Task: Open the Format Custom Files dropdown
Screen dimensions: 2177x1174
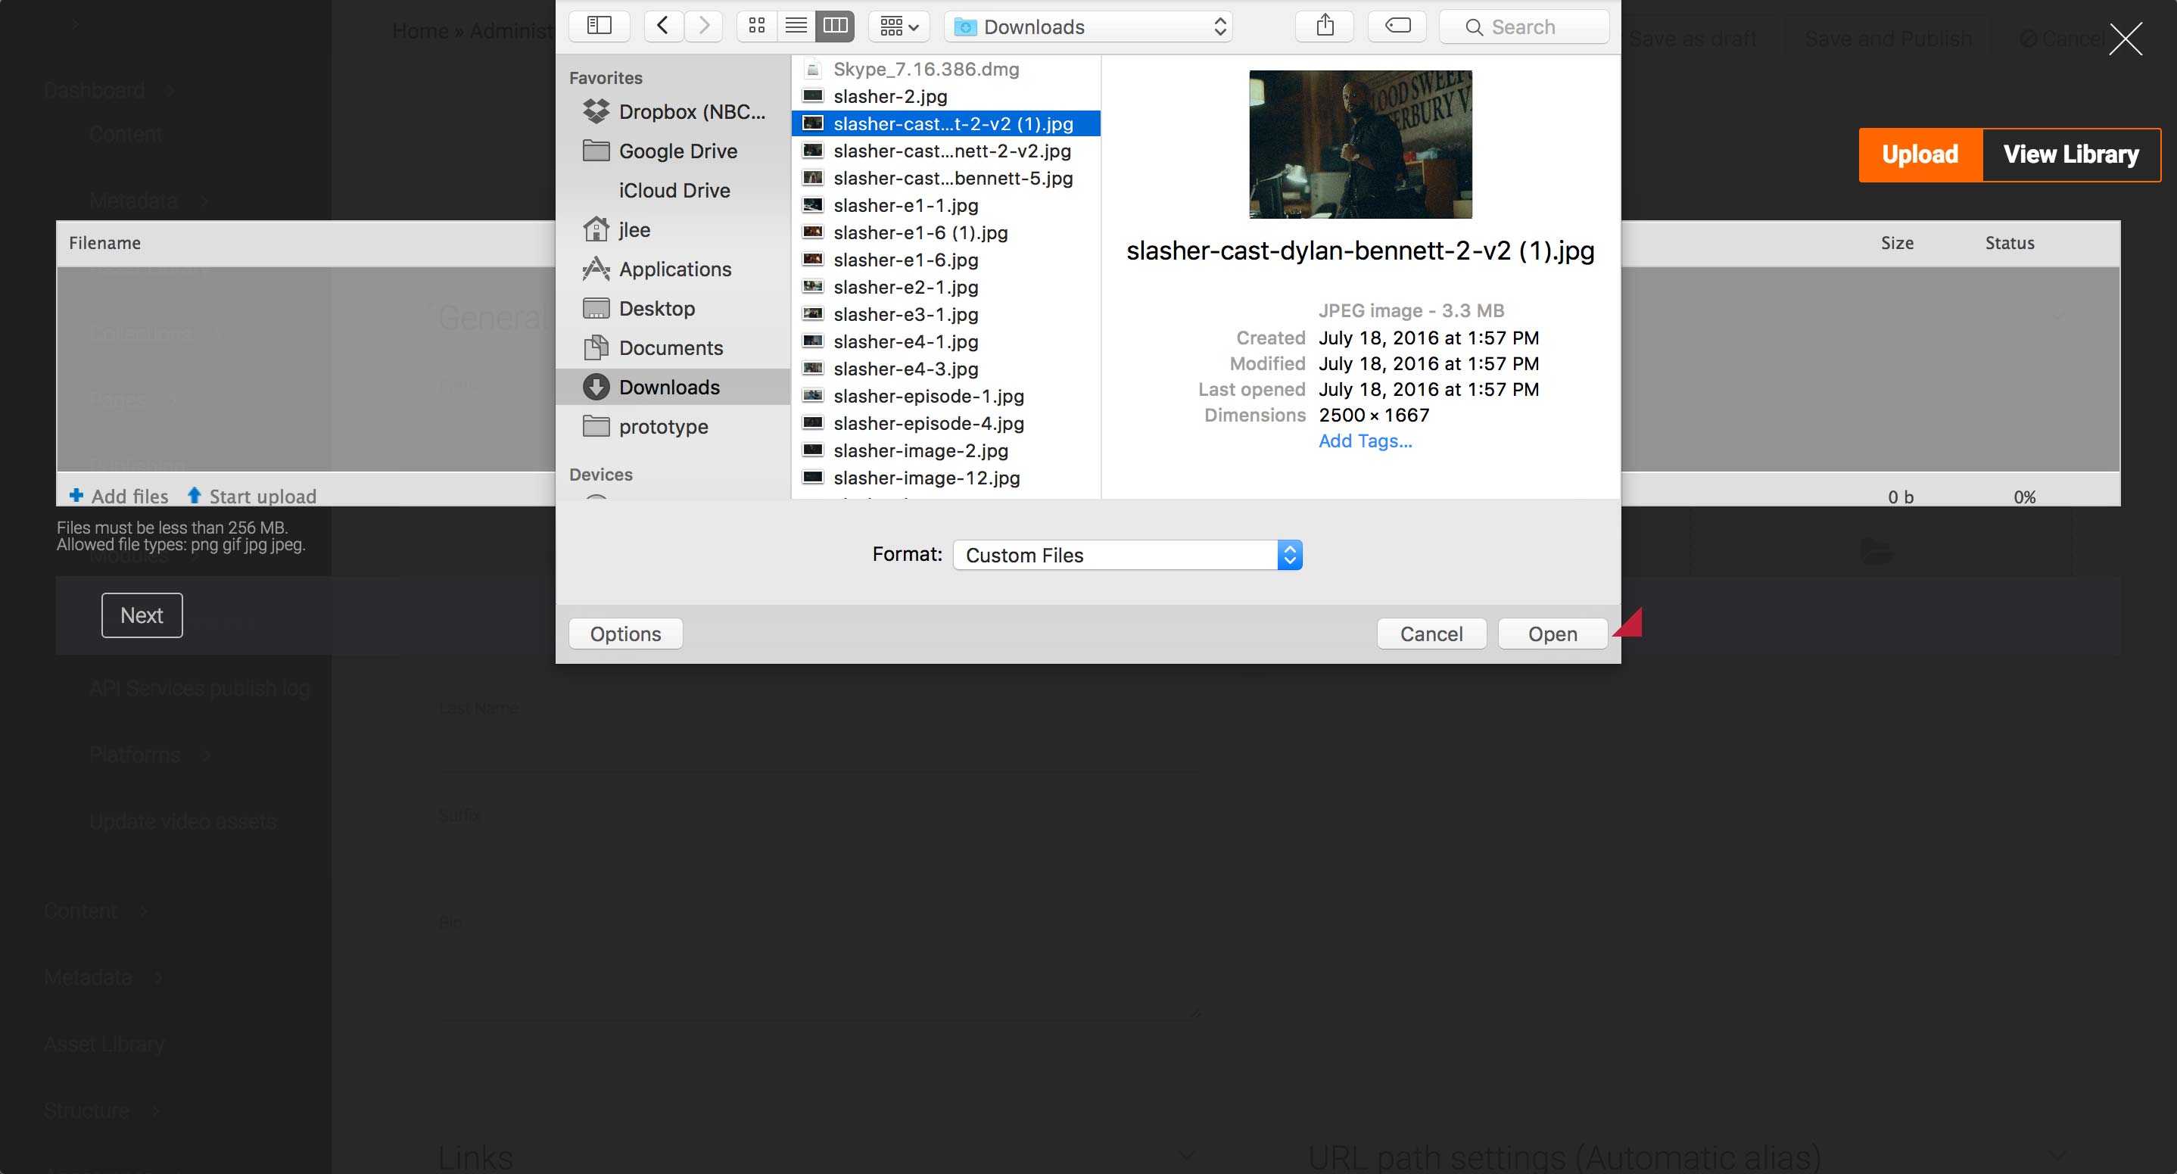Action: tap(1127, 556)
